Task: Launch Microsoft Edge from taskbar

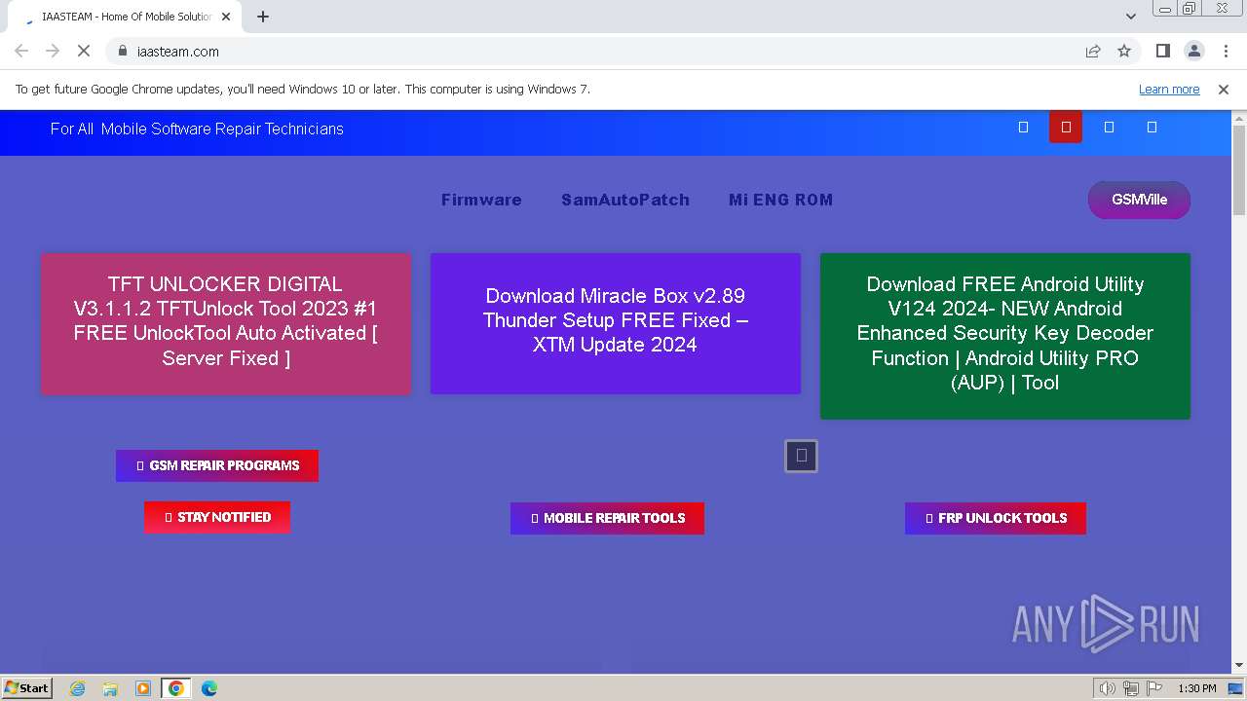Action: (x=208, y=688)
